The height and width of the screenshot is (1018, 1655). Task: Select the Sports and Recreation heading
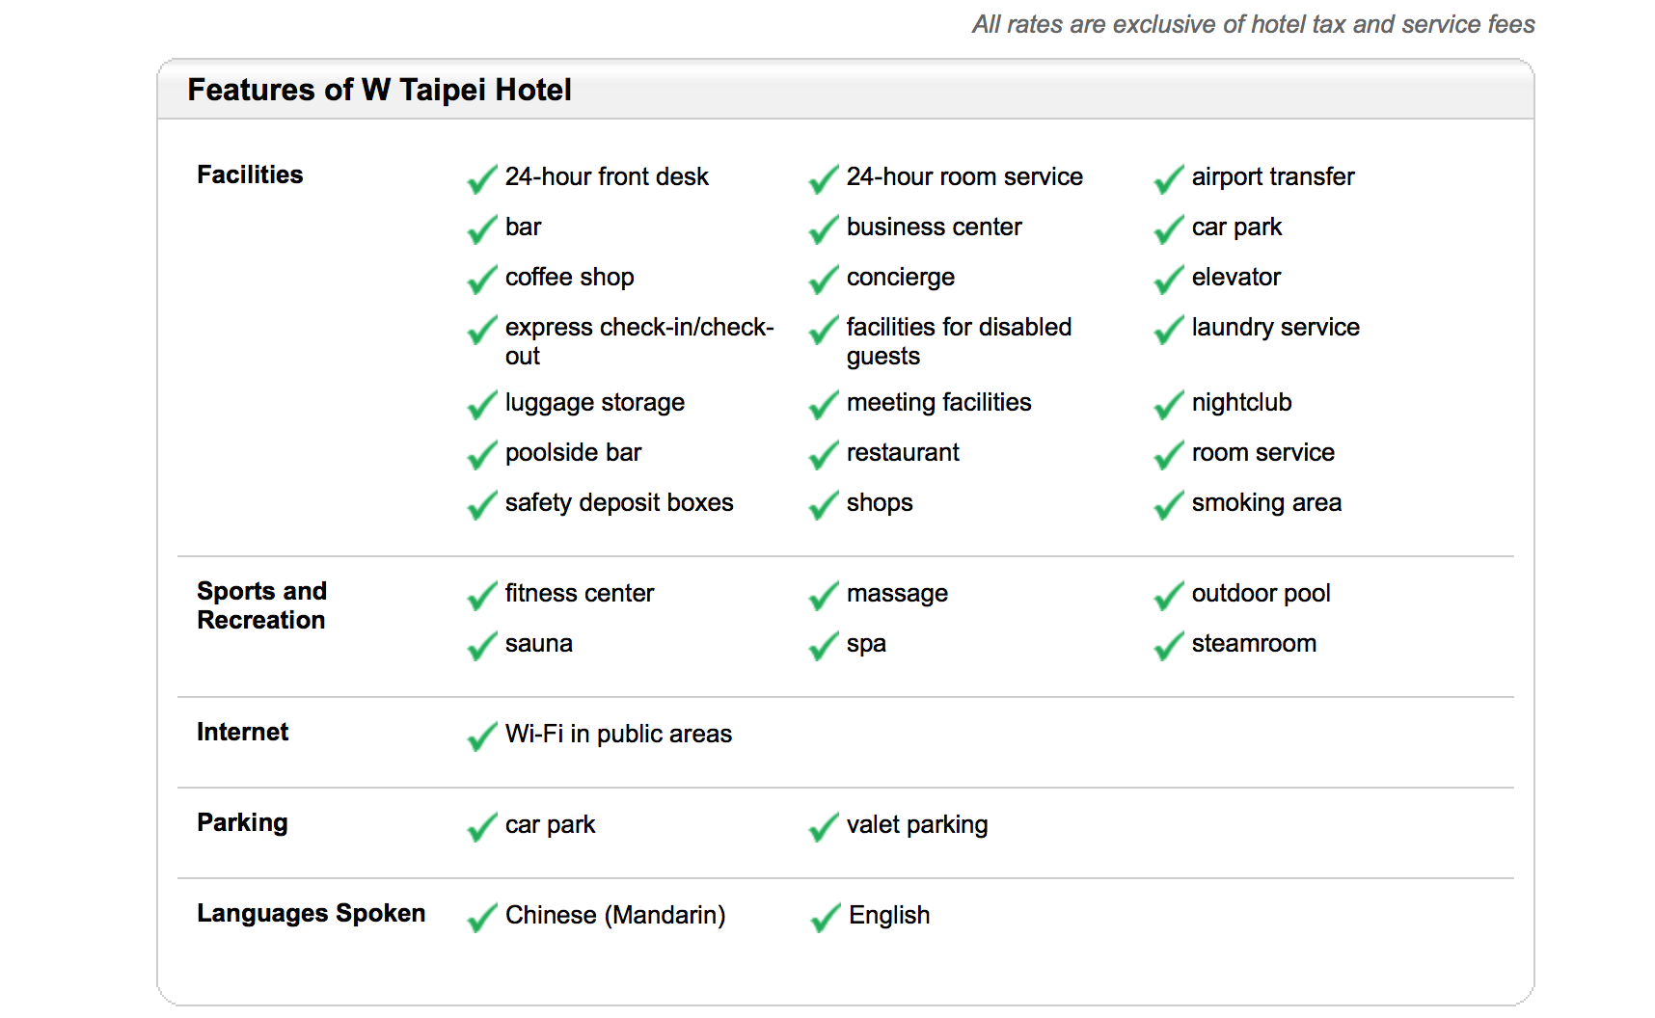[261, 605]
